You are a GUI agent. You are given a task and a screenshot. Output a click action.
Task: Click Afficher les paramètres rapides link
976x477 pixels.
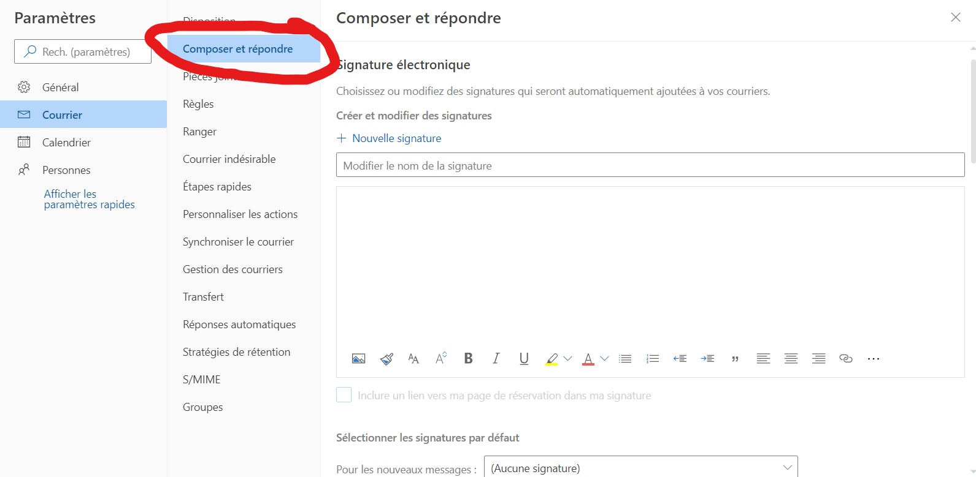tap(89, 199)
